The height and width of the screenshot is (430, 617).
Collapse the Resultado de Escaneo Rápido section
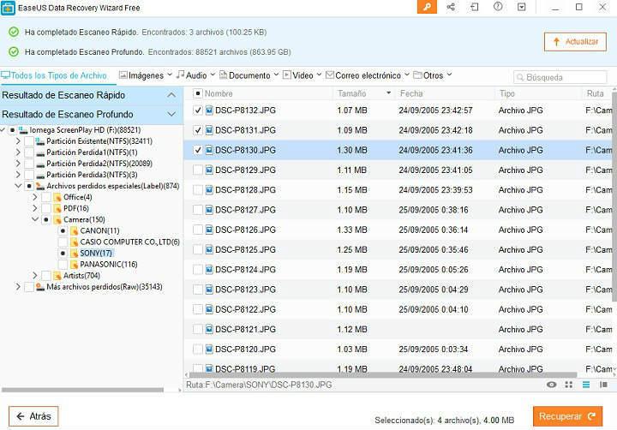coord(171,95)
